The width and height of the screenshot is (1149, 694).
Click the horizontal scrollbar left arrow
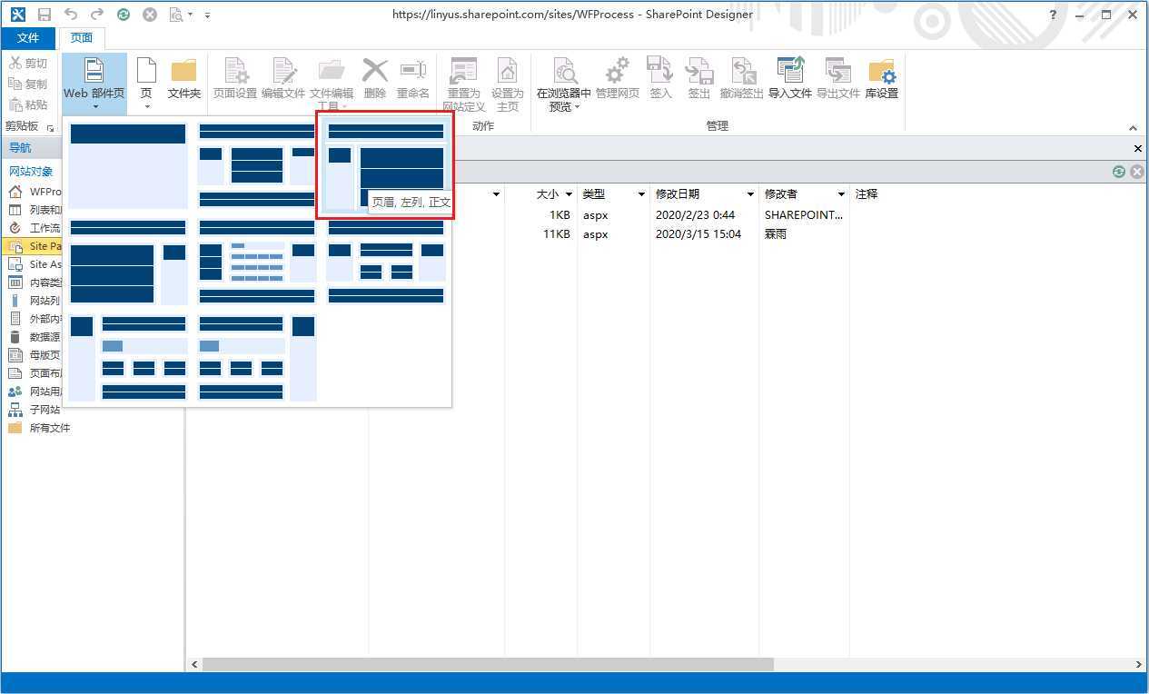coord(194,665)
